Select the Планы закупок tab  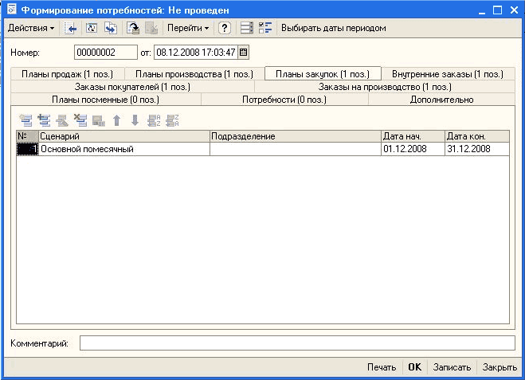323,73
